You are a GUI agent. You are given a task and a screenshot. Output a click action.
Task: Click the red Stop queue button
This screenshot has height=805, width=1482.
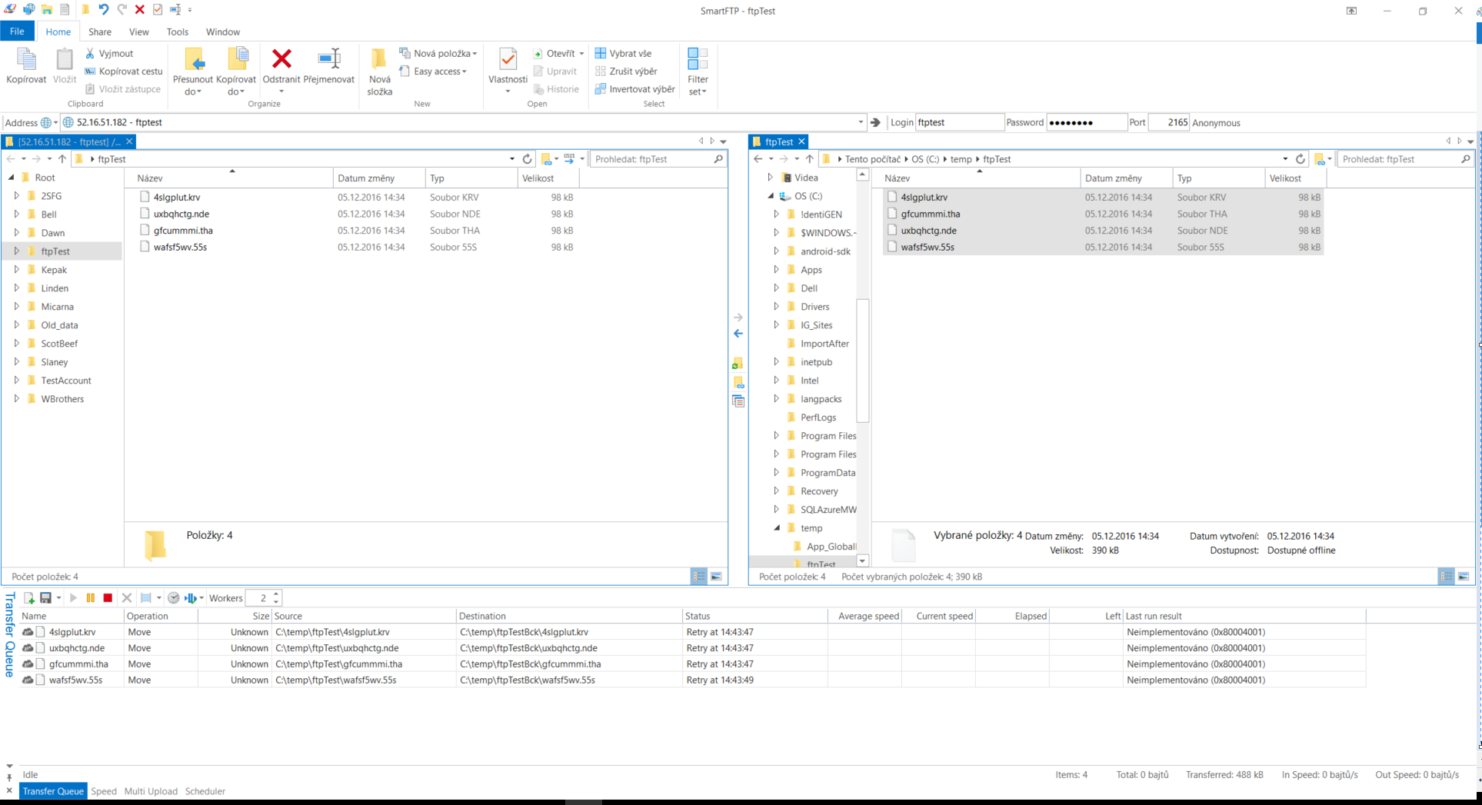pos(108,598)
